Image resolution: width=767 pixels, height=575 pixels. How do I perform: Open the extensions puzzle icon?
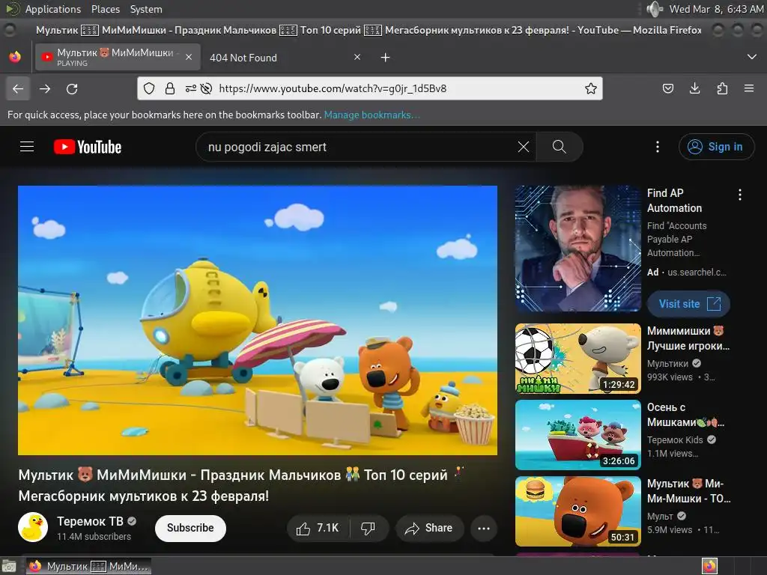point(722,88)
